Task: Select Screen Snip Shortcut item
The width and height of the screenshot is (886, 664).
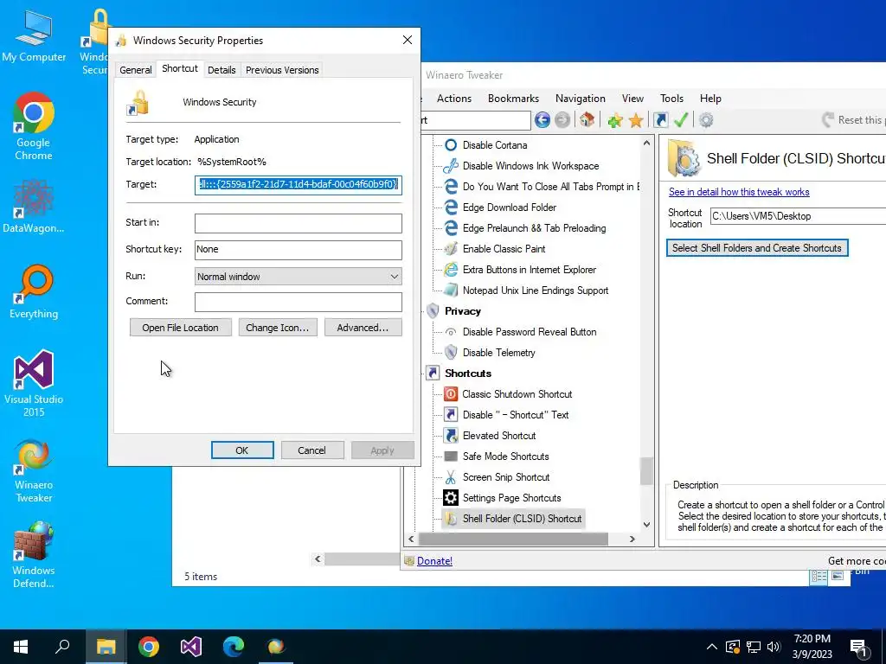Action: click(497, 477)
